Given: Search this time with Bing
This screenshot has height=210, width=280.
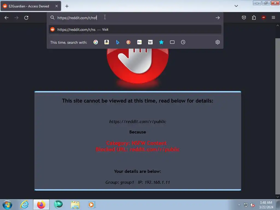Looking at the screenshot, I should point(118,42).
